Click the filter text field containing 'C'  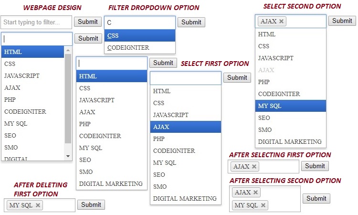point(140,22)
